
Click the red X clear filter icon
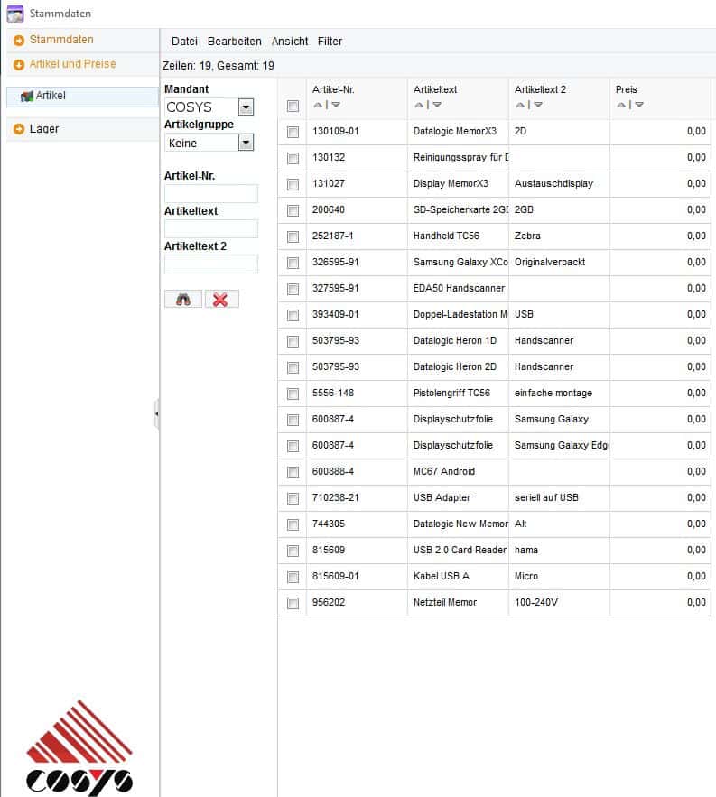point(220,299)
